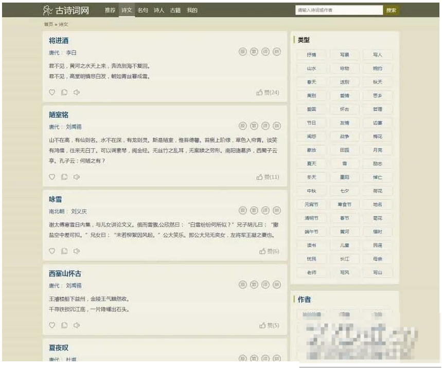Filter poems by 山水 type
Viewport: 442px width, 368px height.
(x=311, y=68)
